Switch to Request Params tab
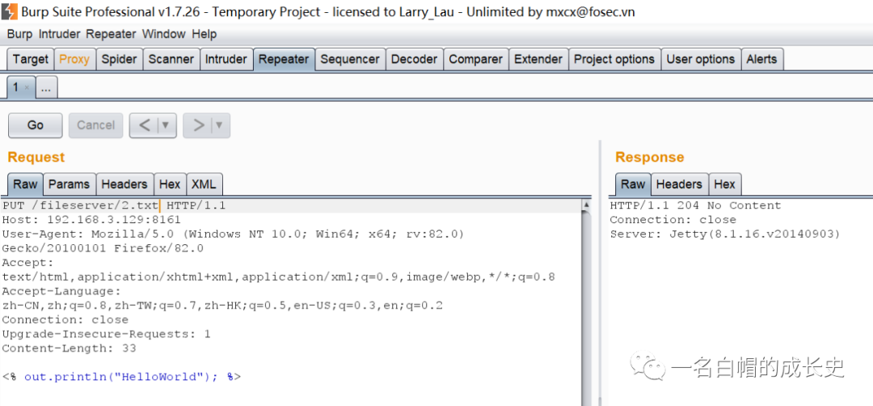Screen dimensions: 873x406 pyautogui.click(x=69, y=184)
